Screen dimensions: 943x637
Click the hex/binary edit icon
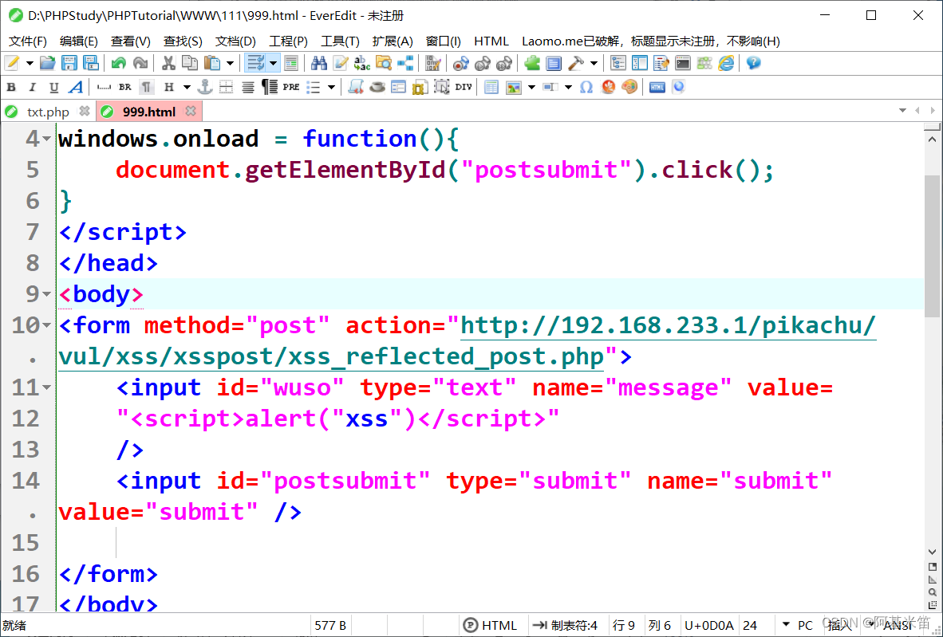point(433,62)
